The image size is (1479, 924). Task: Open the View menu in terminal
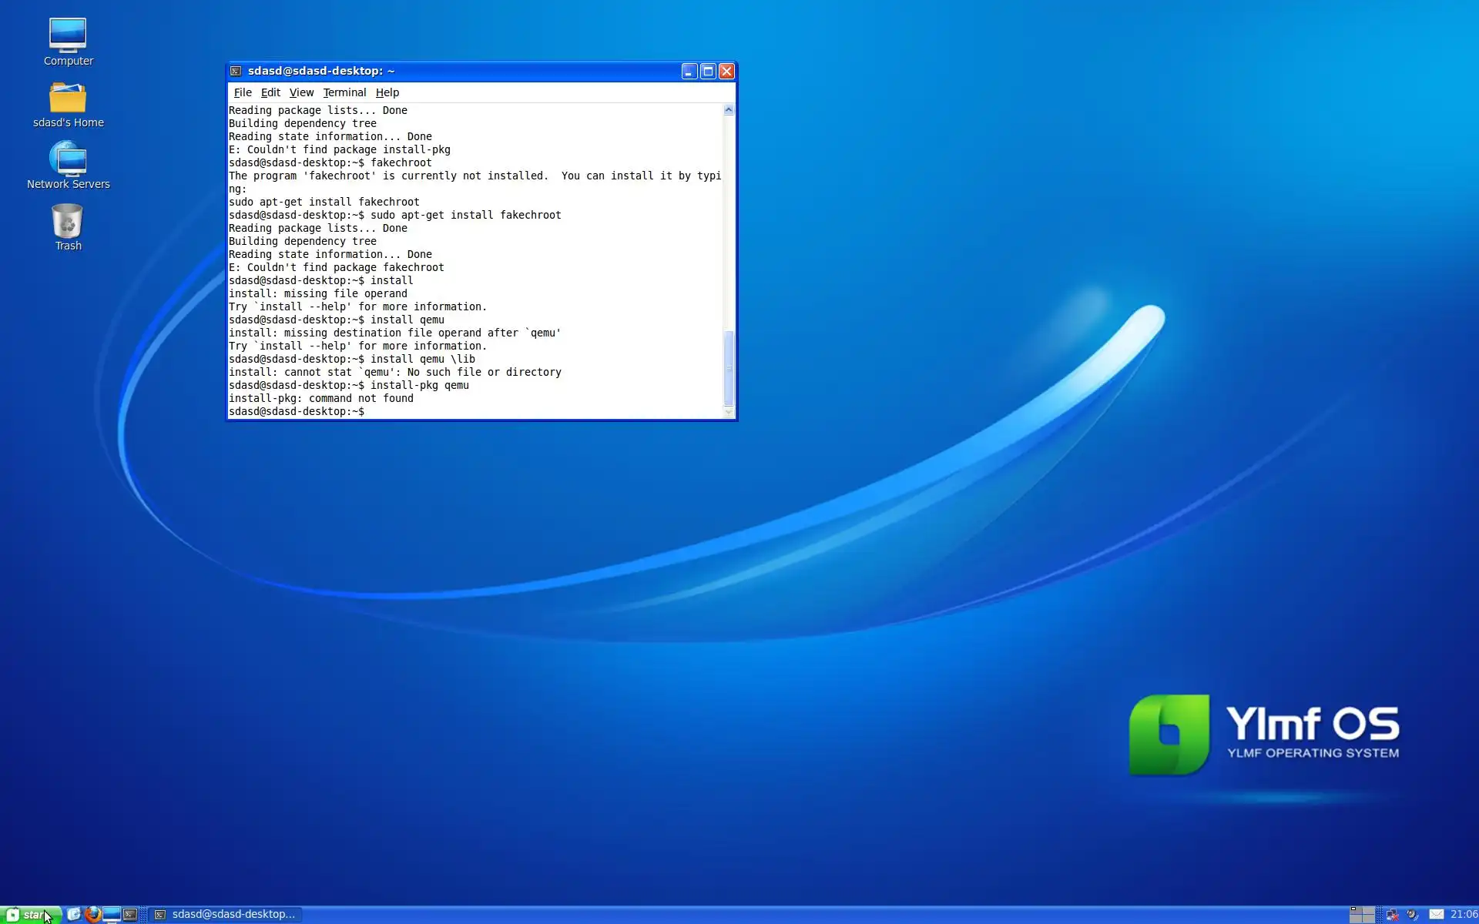click(x=301, y=92)
